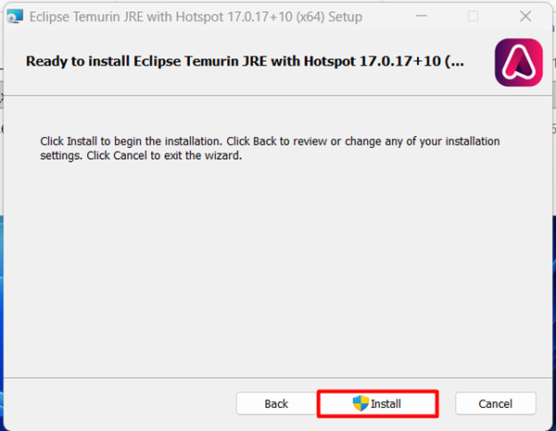Close the Temurin Setup wizard window

[525, 17]
